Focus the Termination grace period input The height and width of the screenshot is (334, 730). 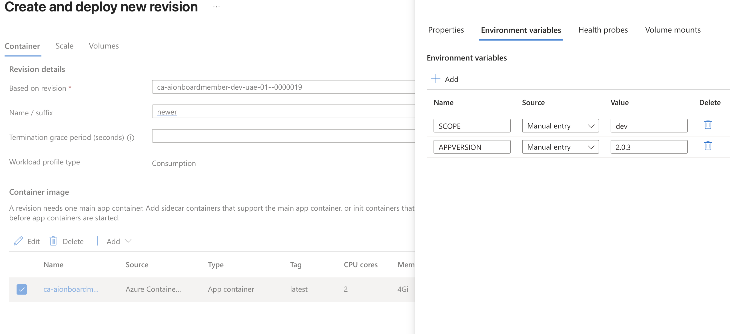283,136
